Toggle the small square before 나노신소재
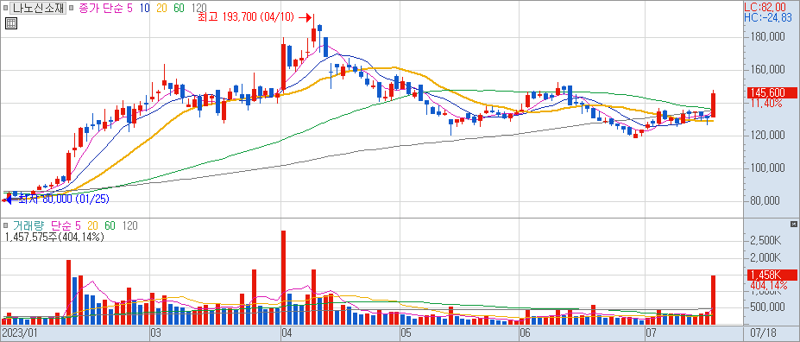Screen dimensions: 800x342 coord(5,9)
